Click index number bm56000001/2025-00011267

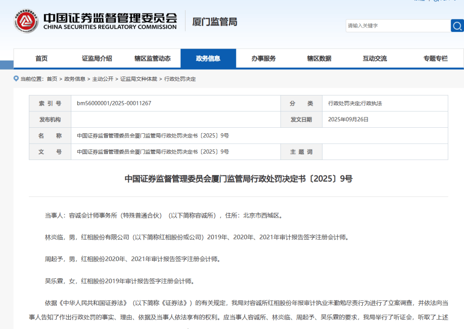tap(114, 103)
